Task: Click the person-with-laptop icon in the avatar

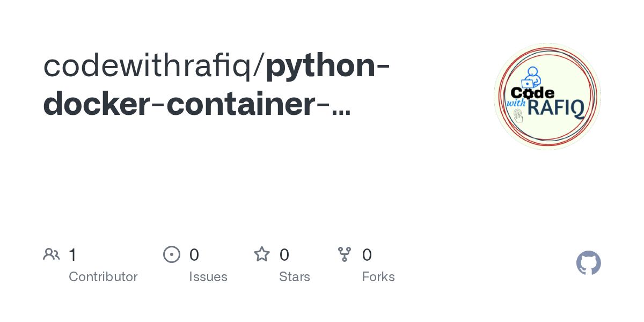Action: click(x=530, y=78)
